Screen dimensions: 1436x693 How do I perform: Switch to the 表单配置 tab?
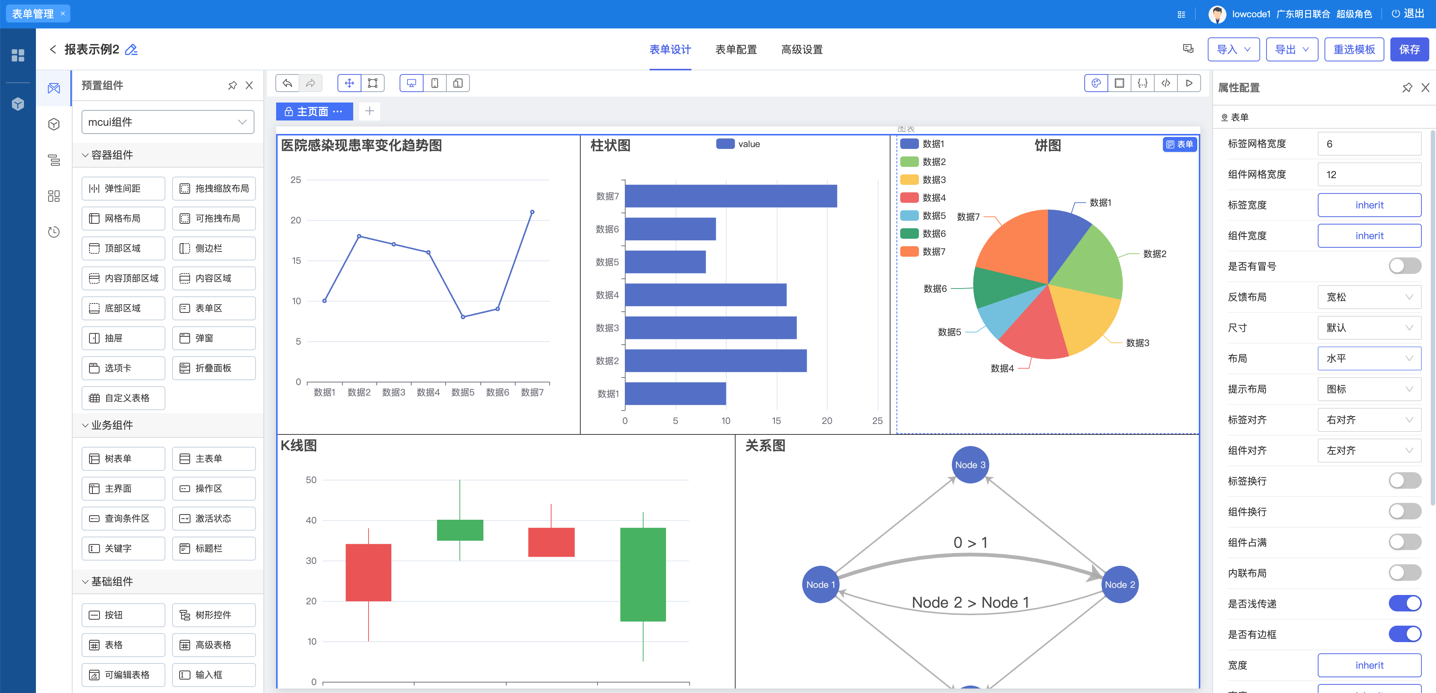[735, 50]
